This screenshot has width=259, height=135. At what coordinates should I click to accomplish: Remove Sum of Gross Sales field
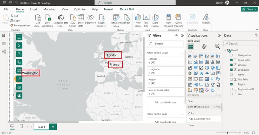pos(219,107)
